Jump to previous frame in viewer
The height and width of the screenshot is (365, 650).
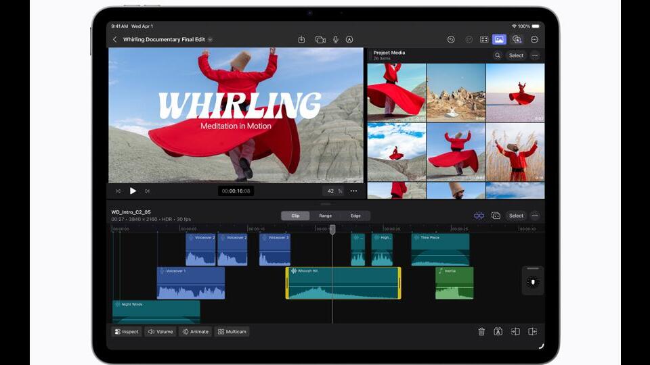tap(118, 191)
